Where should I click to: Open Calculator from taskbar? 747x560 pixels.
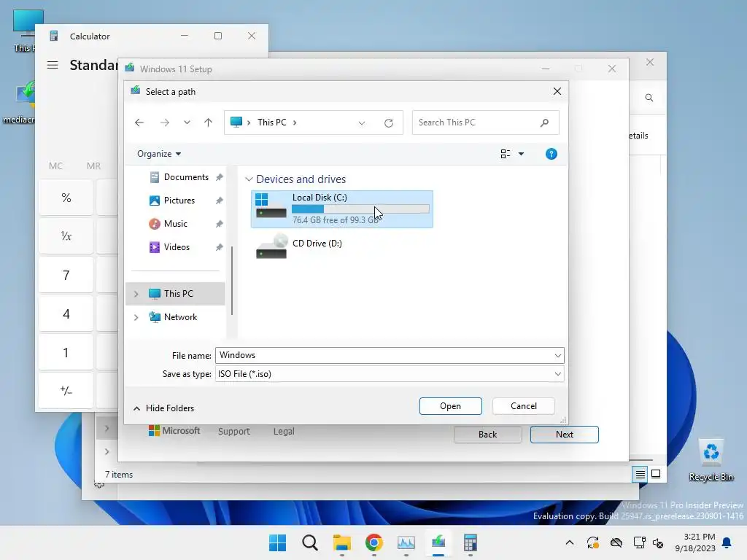tap(471, 542)
